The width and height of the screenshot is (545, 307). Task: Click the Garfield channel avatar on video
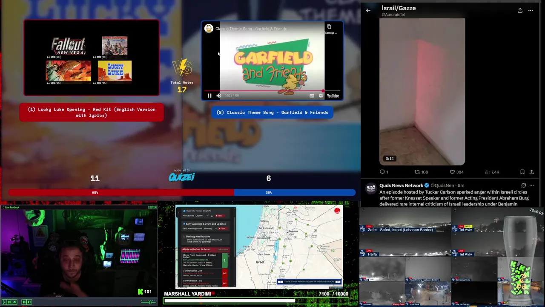(x=209, y=29)
